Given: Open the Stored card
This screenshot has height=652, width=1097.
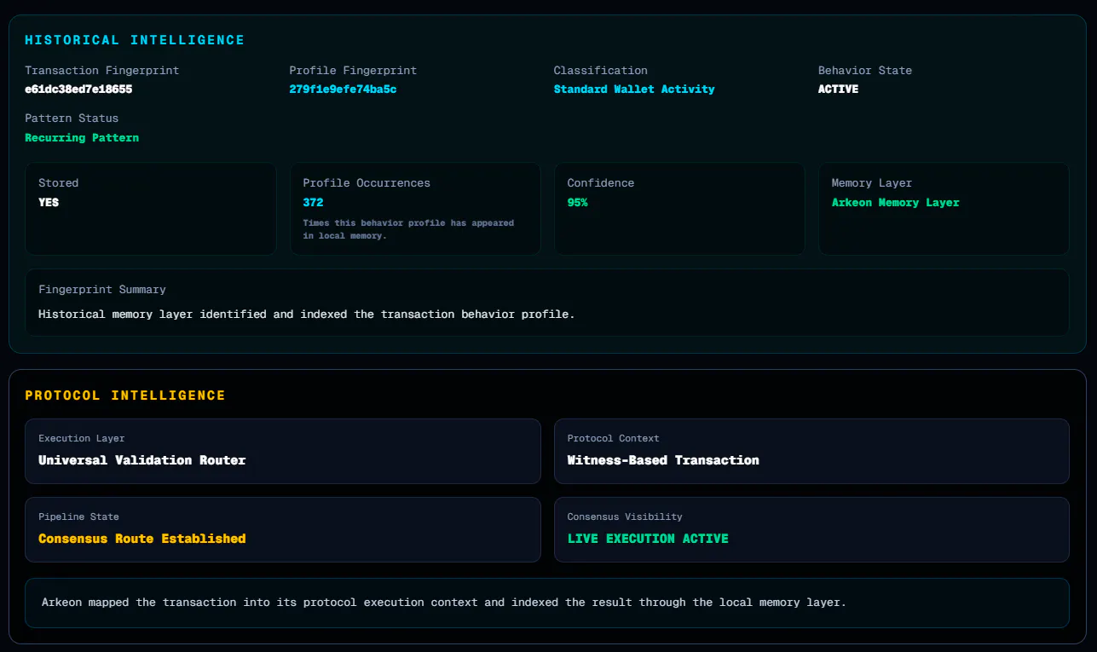Looking at the screenshot, I should click(151, 209).
